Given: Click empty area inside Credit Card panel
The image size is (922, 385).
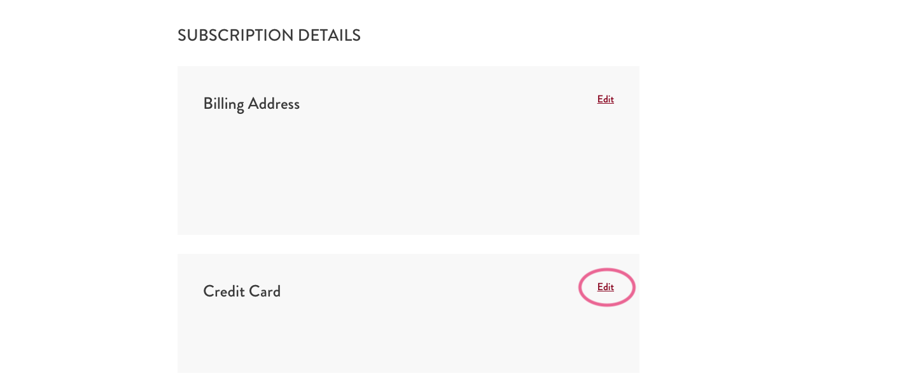Looking at the screenshot, I should [407, 337].
